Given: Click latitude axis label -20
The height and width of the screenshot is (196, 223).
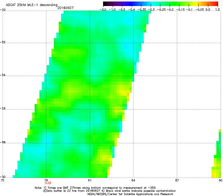Looking at the screenshot, I should [3, 10].
